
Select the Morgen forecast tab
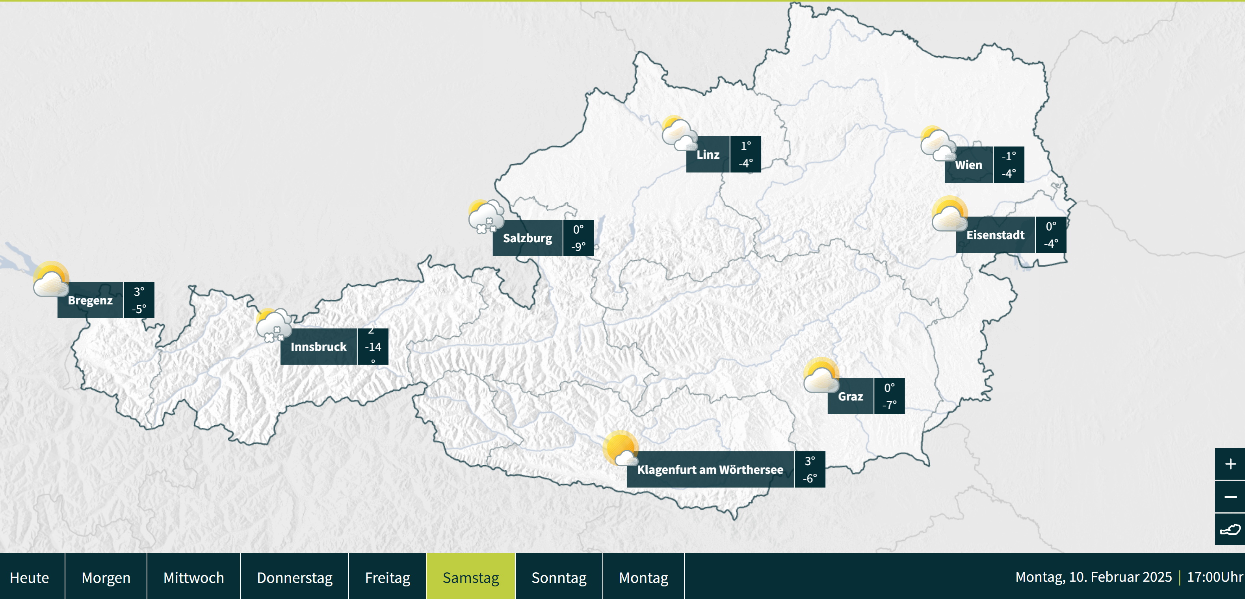106,577
